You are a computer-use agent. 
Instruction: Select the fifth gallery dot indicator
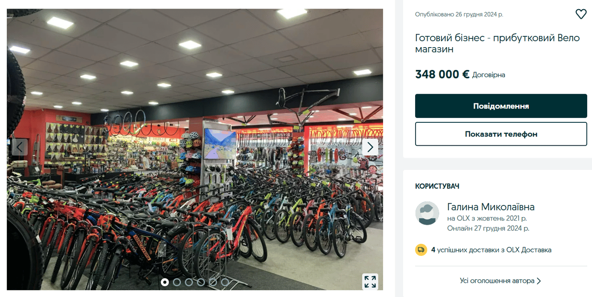pyautogui.click(x=213, y=282)
